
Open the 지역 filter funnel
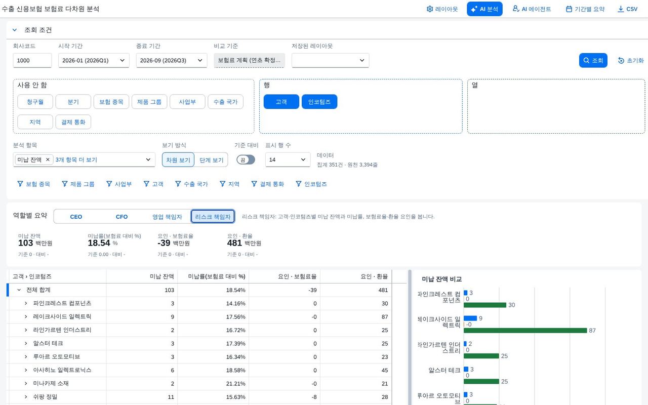click(x=223, y=184)
